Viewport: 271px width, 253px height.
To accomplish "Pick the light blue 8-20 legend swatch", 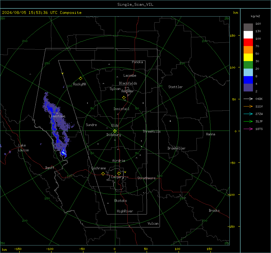I will coord(248,73).
